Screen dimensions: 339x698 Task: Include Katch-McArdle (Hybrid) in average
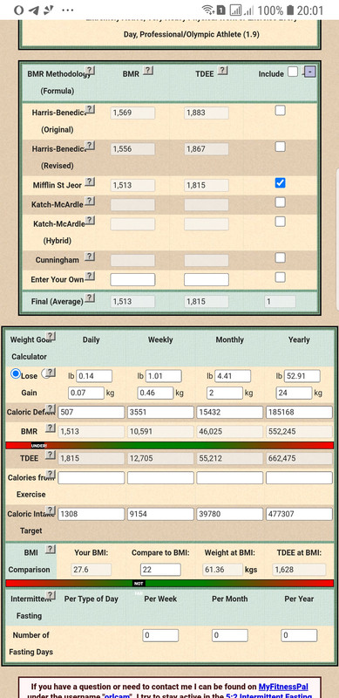(280, 222)
